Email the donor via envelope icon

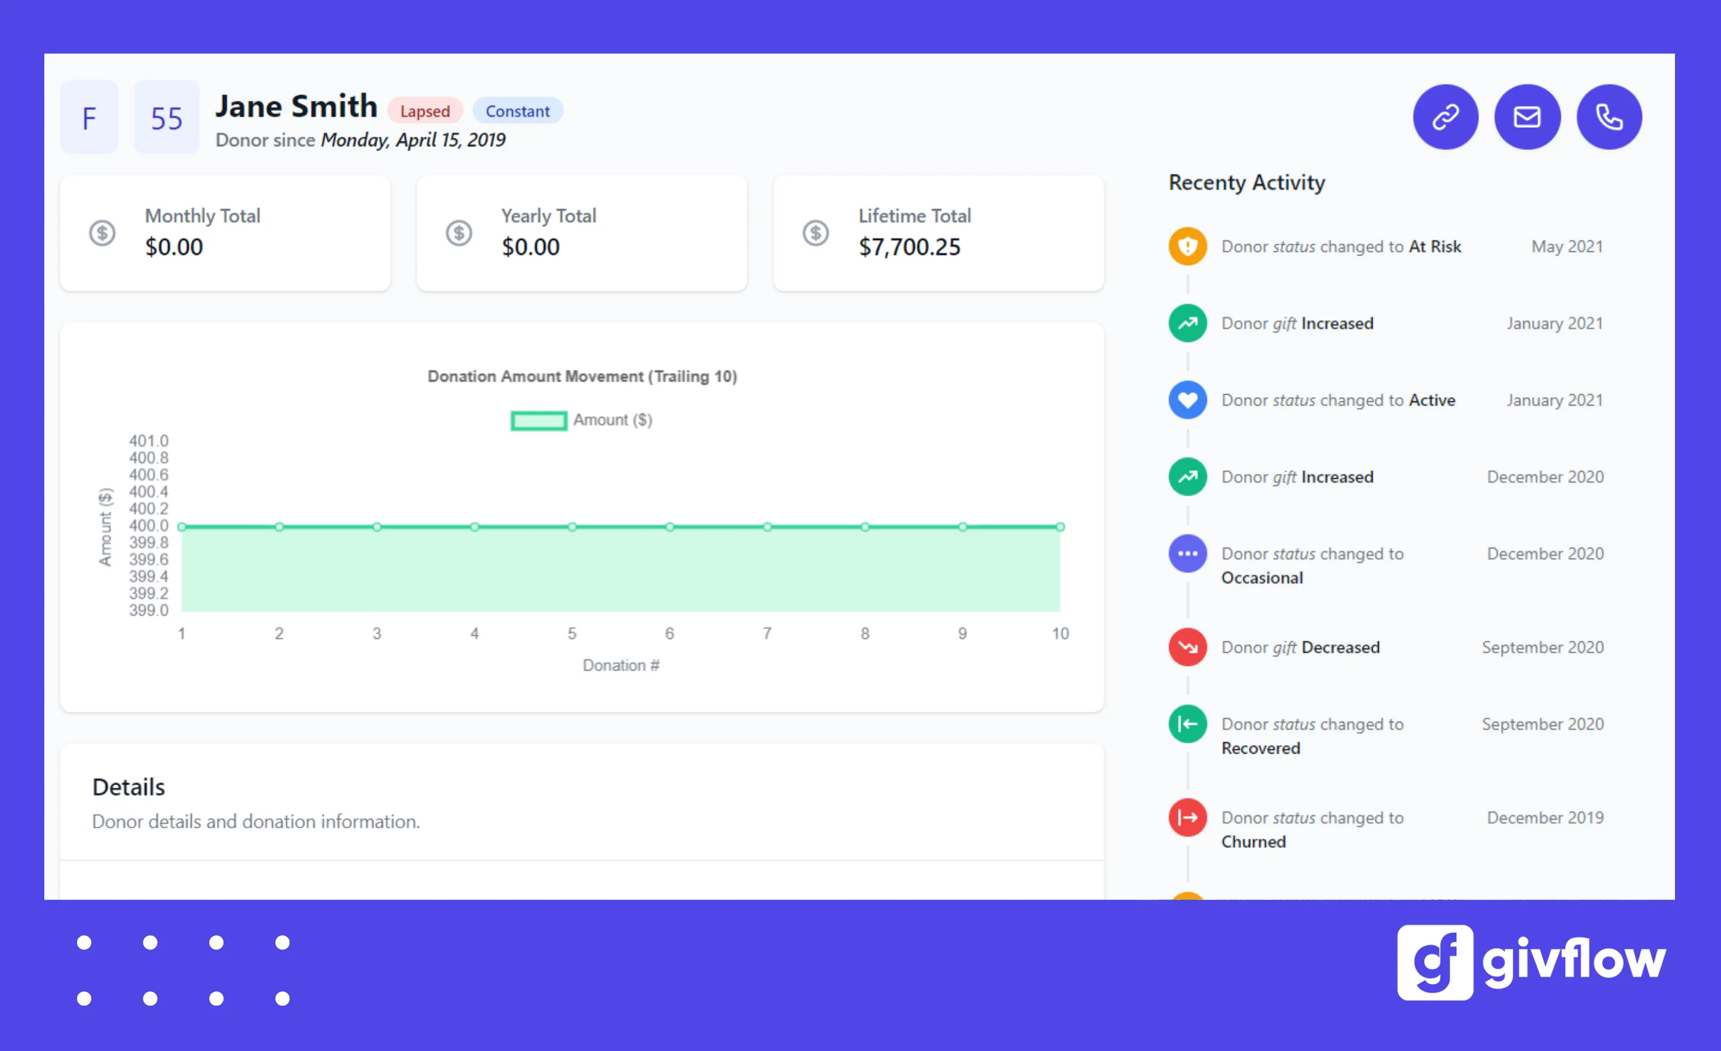pyautogui.click(x=1527, y=116)
